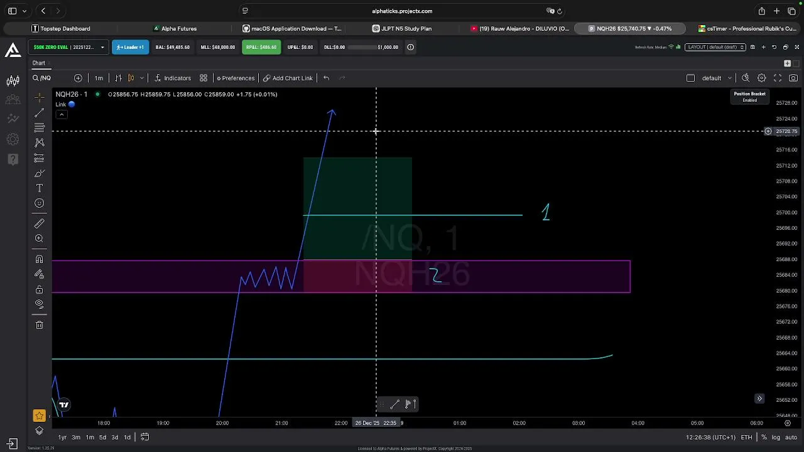804x452 pixels.
Task: Open the emoji icons tool
Action: point(39,203)
